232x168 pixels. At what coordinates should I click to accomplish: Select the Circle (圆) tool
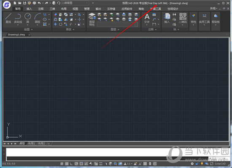[28, 18]
